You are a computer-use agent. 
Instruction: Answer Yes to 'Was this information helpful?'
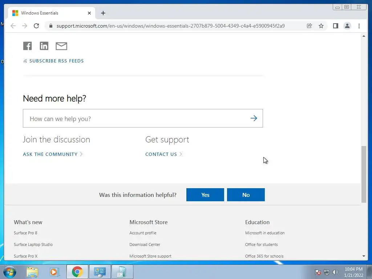[x=205, y=195]
